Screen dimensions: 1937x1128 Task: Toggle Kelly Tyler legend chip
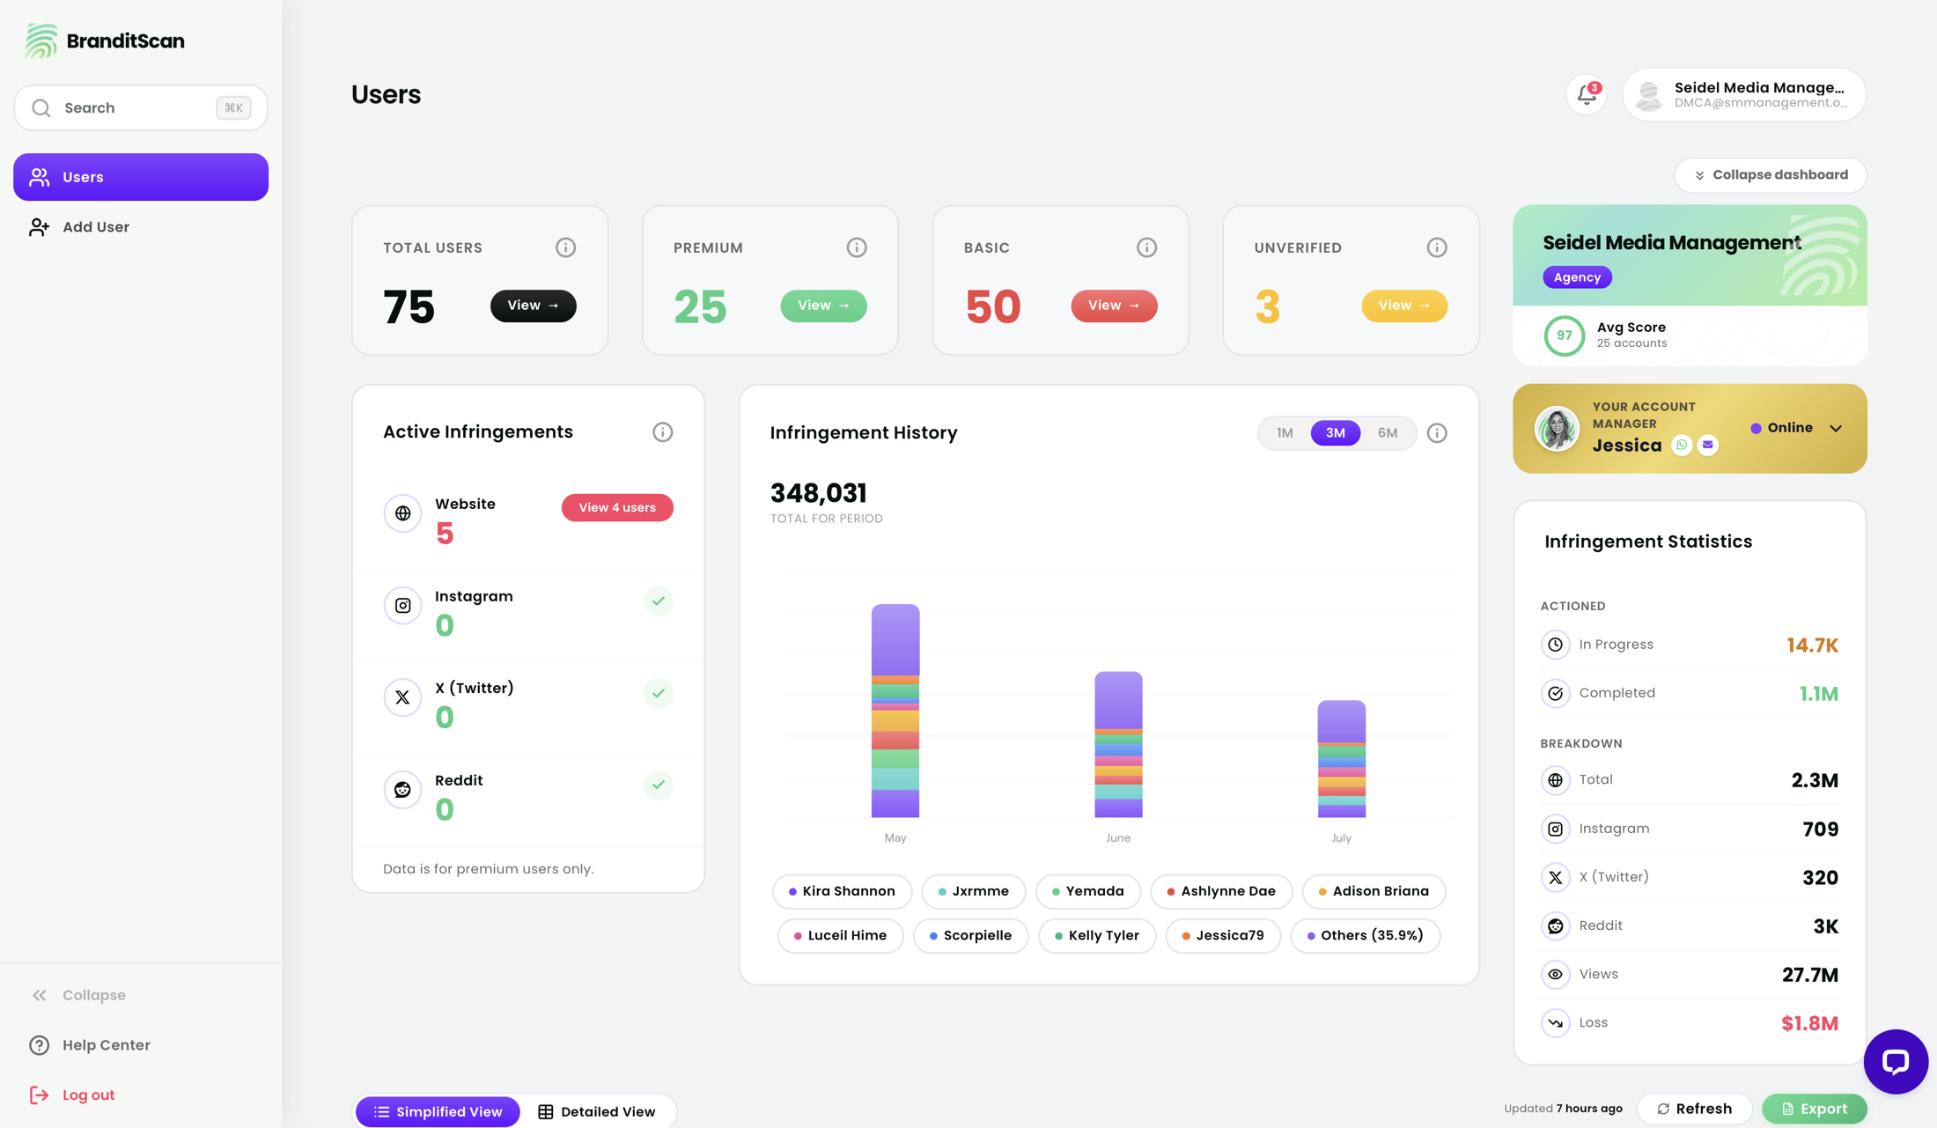point(1097,935)
